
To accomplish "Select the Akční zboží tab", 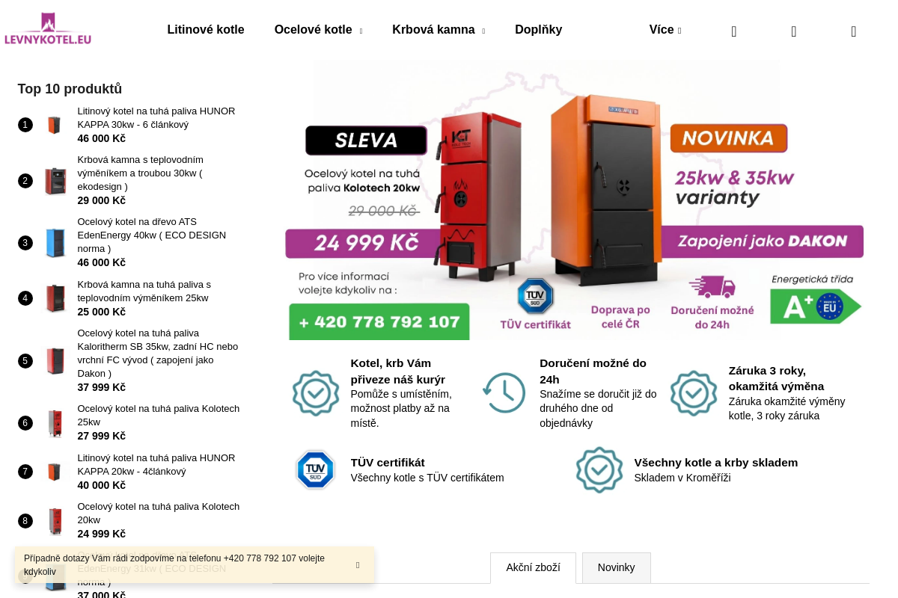I will [x=533, y=568].
